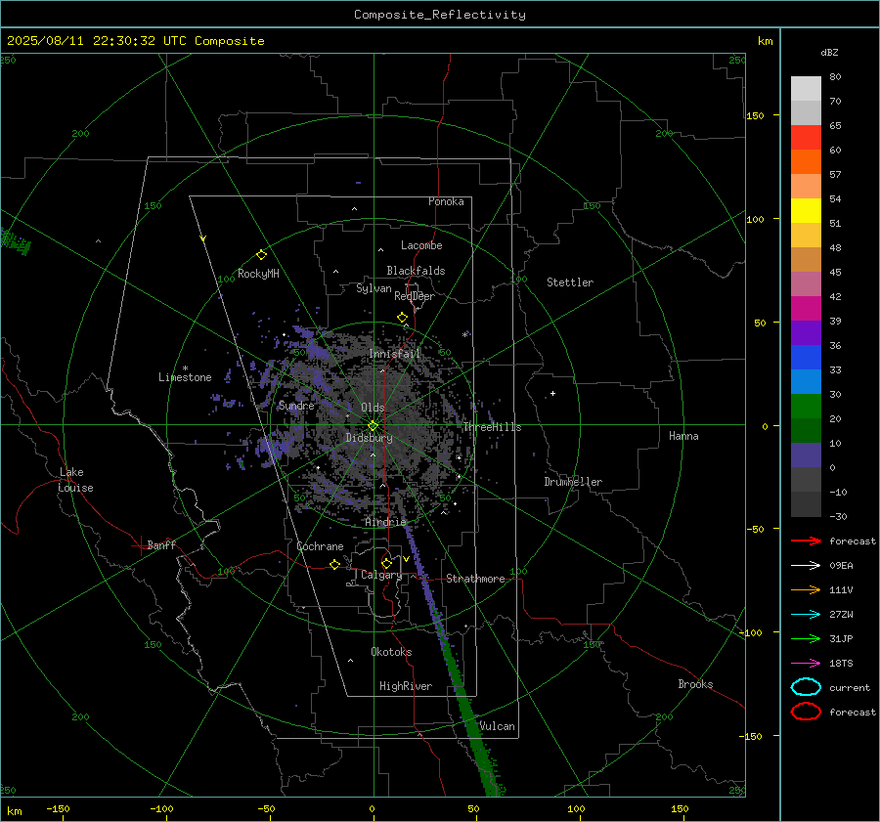Click the white 09EA arrow icon

[806, 565]
